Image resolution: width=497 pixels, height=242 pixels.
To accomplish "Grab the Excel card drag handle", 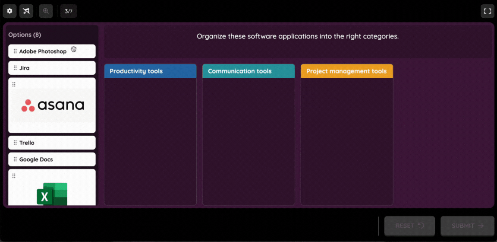I will pos(14,175).
